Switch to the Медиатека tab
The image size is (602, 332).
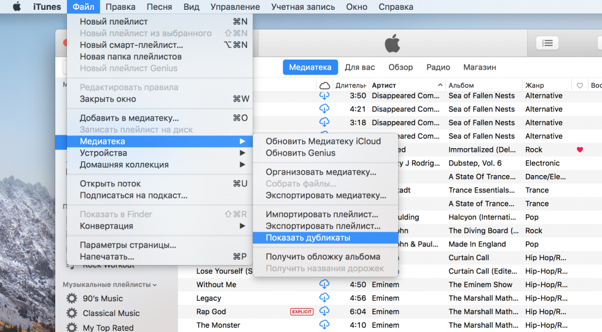310,67
